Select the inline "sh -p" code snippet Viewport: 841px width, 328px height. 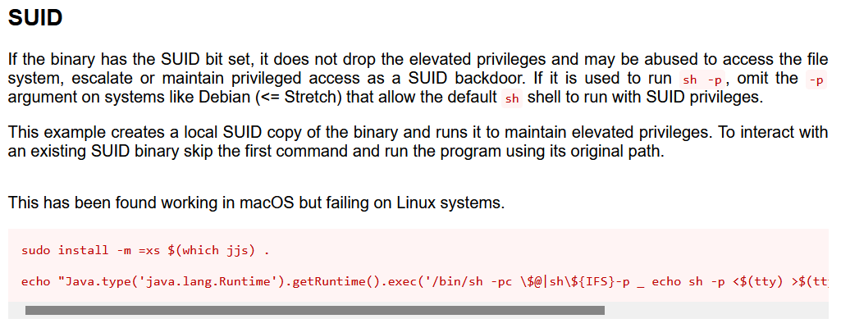coord(702,80)
